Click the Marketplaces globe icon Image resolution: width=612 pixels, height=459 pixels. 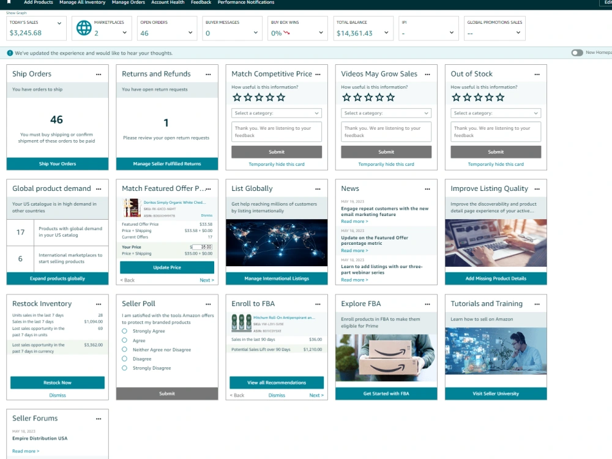[x=84, y=28]
